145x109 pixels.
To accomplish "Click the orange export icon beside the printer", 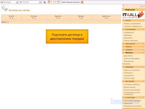I will [x=49, y=2].
